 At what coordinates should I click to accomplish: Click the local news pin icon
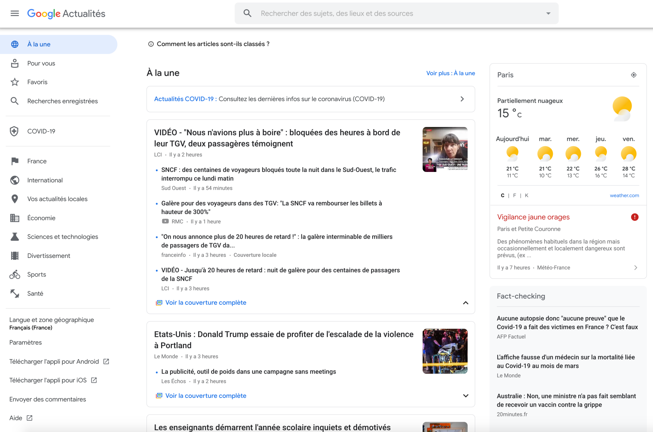click(15, 199)
